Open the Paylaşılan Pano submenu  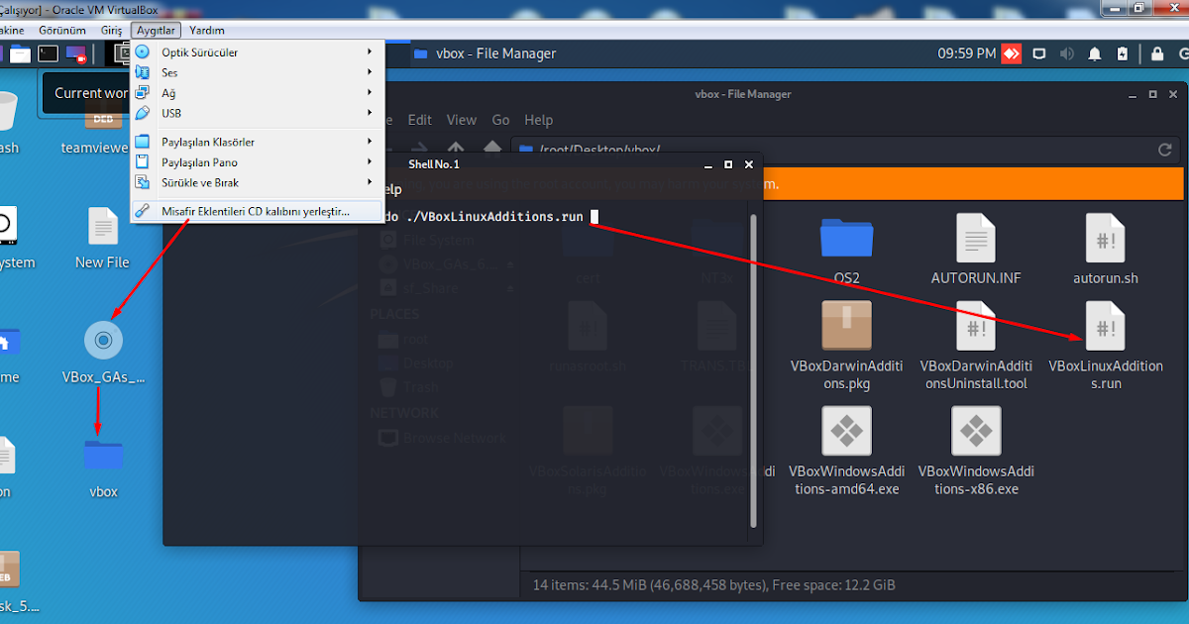[257, 162]
